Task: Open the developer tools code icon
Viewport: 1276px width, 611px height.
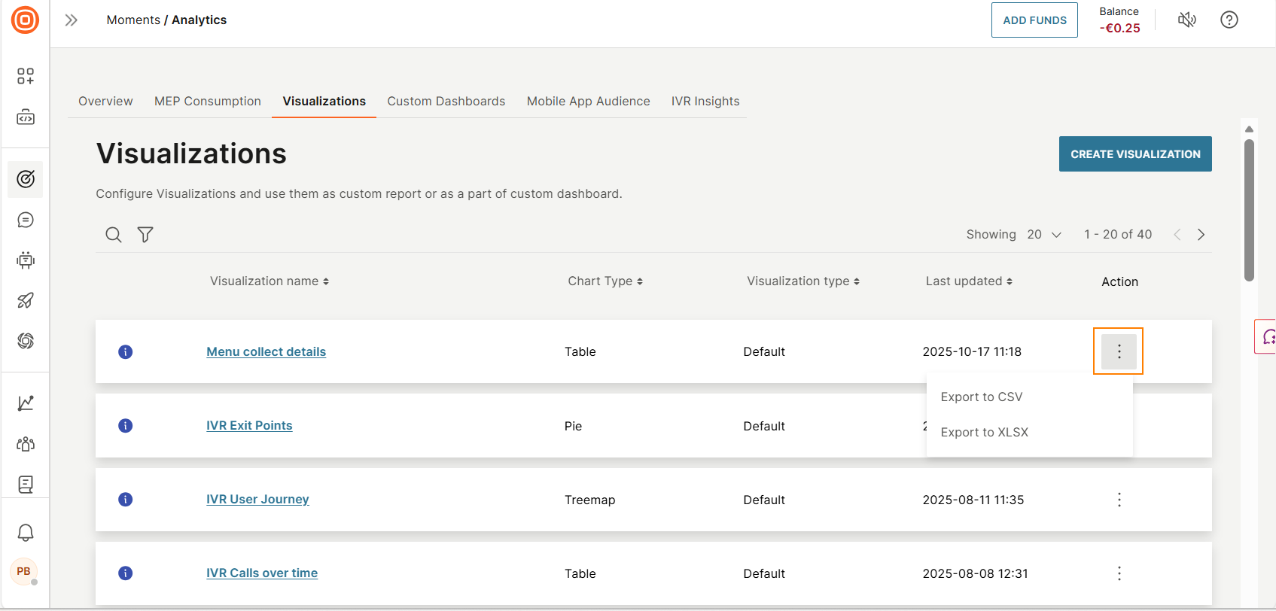Action: (26, 117)
